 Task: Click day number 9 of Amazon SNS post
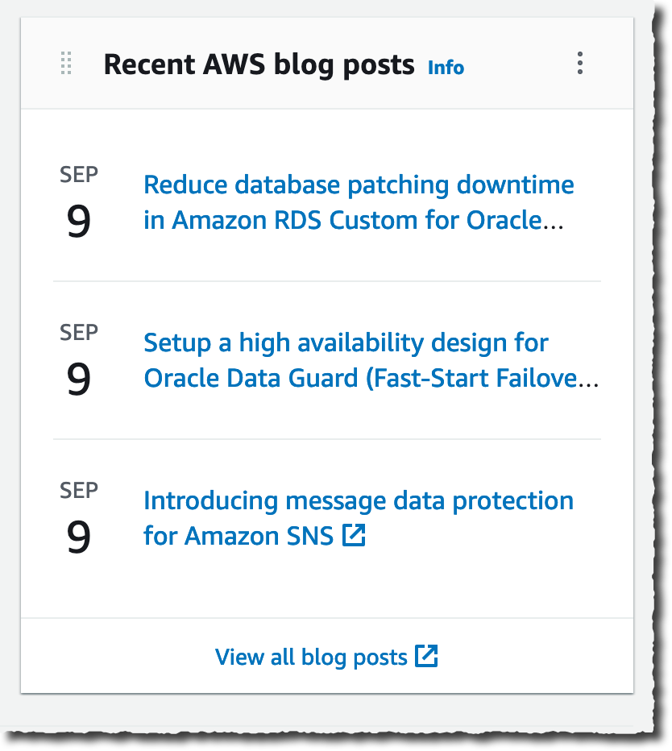click(79, 537)
